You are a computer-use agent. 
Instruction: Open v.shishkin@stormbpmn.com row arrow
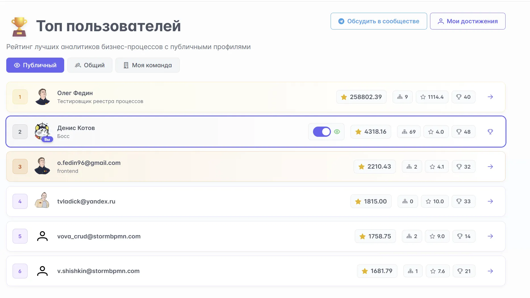pos(490,271)
